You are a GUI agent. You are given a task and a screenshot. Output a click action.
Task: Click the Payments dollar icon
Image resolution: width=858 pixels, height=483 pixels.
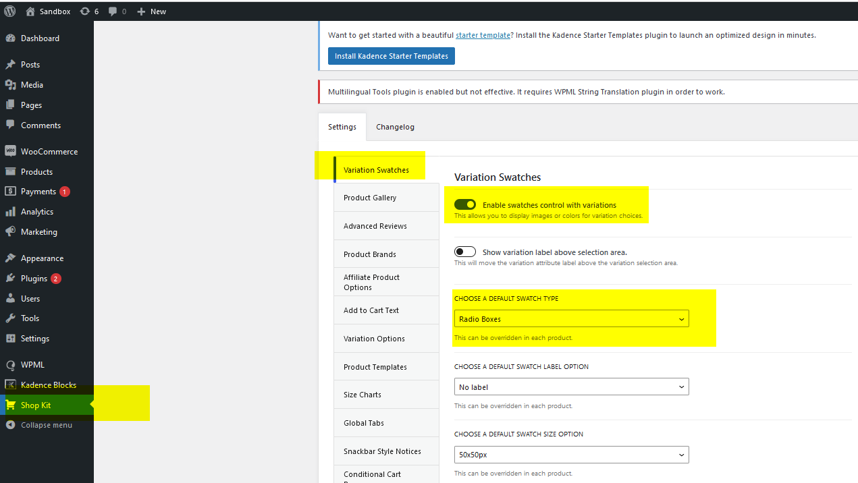10,192
